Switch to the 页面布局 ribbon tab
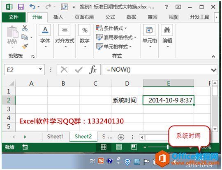222x170 pixels. coord(84,17)
